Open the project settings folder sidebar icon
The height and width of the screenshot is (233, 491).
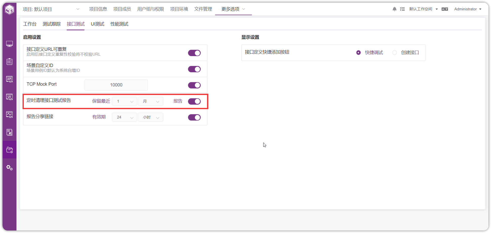point(10,150)
